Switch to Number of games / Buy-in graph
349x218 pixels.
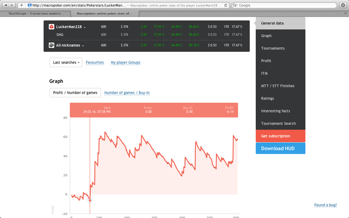coord(127,93)
